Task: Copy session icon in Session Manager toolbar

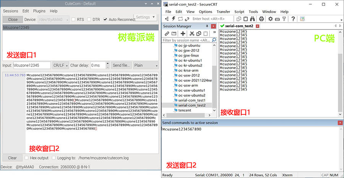Action: click(x=199, y=34)
